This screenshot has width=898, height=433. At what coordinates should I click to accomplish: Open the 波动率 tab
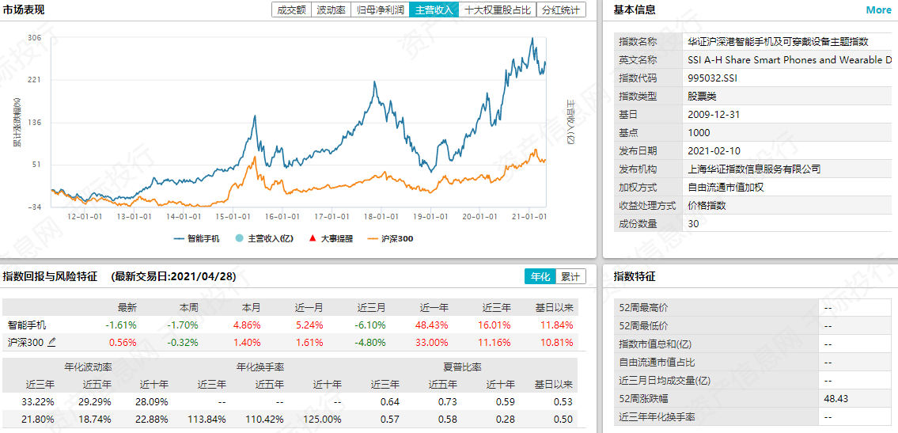(331, 10)
